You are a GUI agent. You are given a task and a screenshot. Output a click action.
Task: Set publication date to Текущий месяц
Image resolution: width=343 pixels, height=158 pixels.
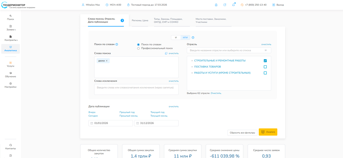[x=159, y=116]
